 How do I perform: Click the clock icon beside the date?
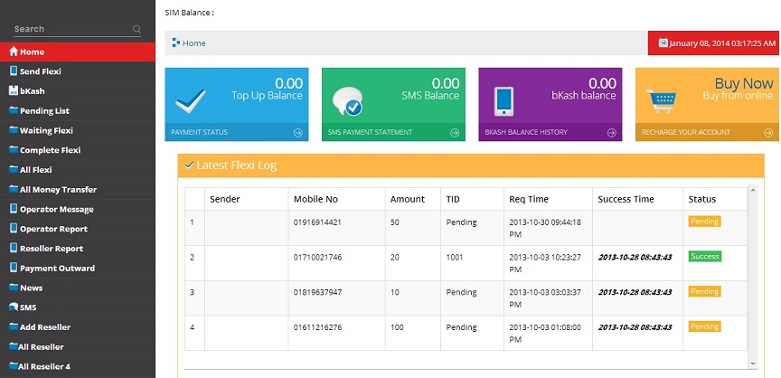pos(663,43)
